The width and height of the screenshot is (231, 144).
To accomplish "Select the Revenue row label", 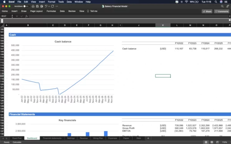I will (x=127, y=126).
